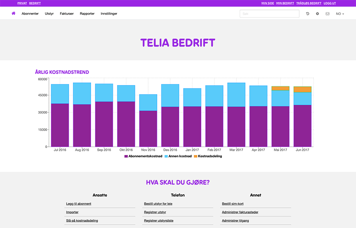This screenshot has width=356, height=228.
Task: Open Slå på kostnadsdeling link
Action: point(82,221)
